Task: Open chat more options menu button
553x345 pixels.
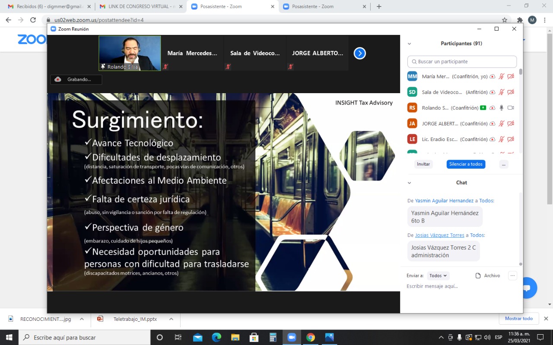Action: 512,276
